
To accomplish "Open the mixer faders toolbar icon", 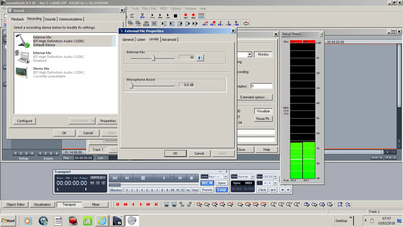I will tap(201, 16).
